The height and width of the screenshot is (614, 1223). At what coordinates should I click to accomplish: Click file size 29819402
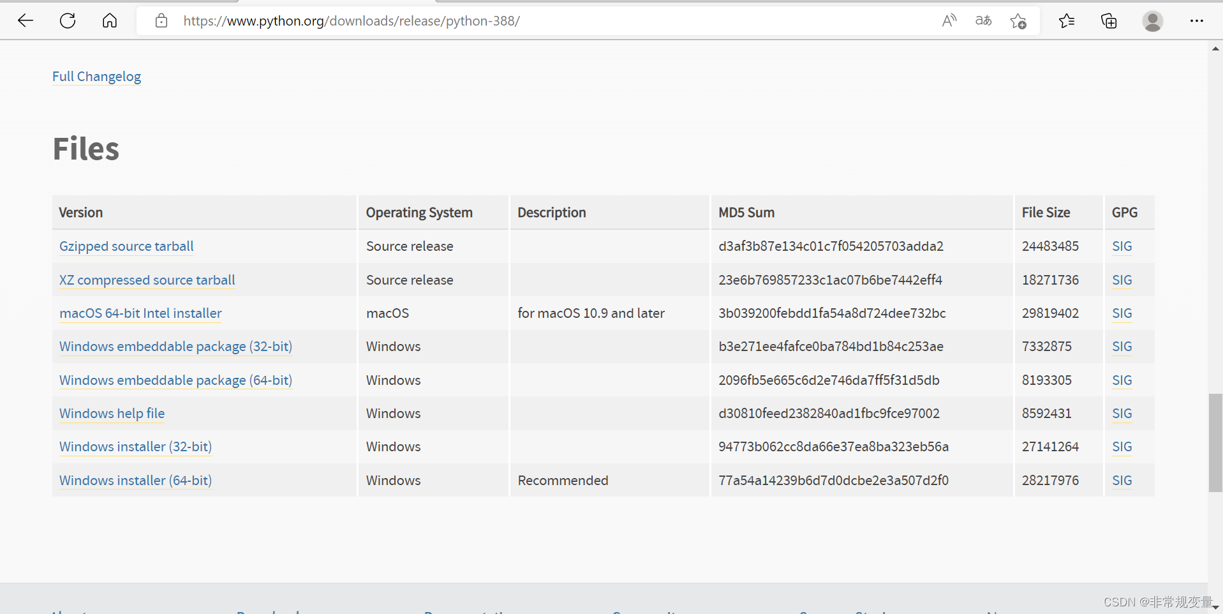1050,313
